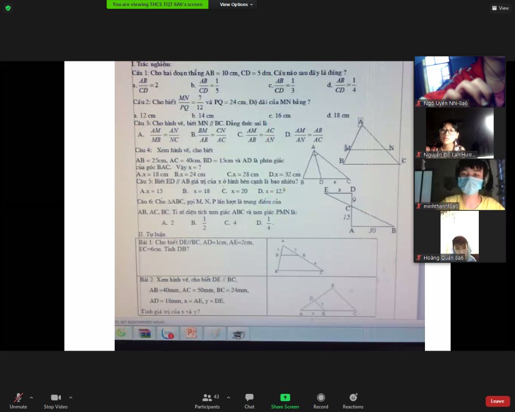Click muted mic icon on minhthanhf8a6
Screen dimensions: 515x412
coord(419,206)
